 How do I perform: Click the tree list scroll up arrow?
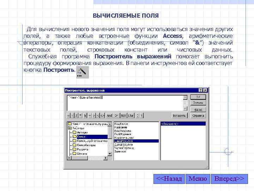[110, 124]
